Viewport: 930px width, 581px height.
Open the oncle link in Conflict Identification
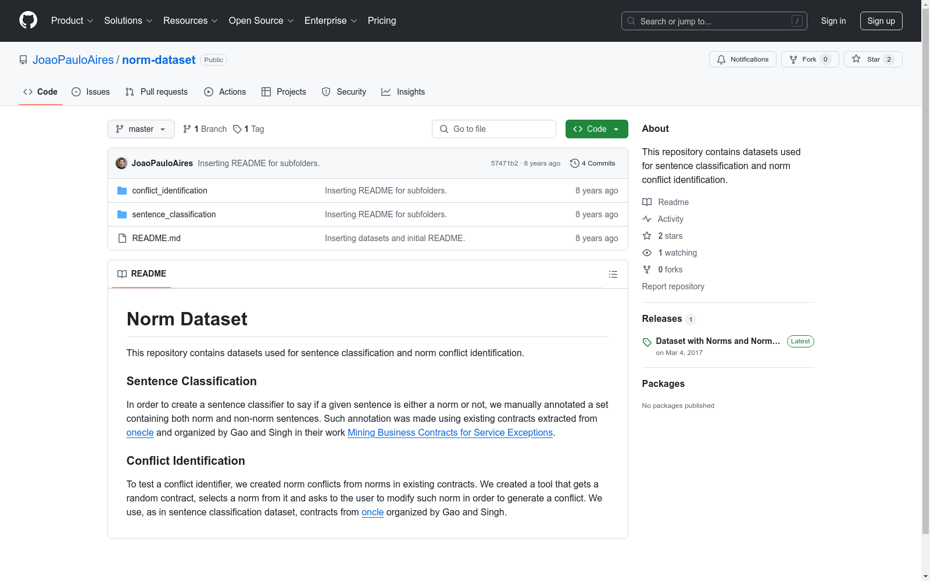pos(373,512)
